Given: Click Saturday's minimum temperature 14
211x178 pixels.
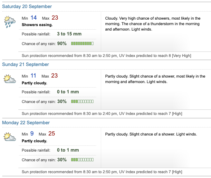Looking at the screenshot, I should click(x=34, y=18).
